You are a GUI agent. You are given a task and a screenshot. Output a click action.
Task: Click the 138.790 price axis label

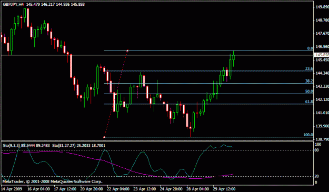[322, 139]
